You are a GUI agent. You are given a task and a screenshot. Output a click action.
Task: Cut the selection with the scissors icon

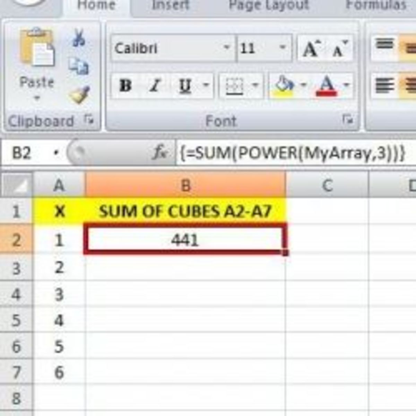point(79,37)
